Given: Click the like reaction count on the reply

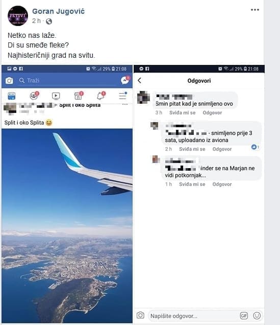Looking at the screenshot, I should pos(255,147).
